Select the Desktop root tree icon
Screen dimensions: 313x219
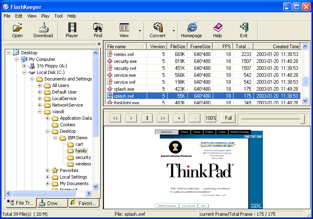click(16, 53)
